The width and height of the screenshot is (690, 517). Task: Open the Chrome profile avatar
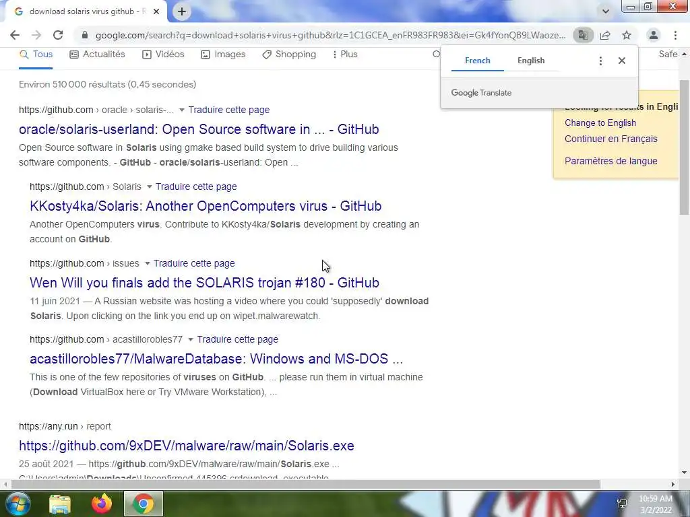tap(654, 35)
